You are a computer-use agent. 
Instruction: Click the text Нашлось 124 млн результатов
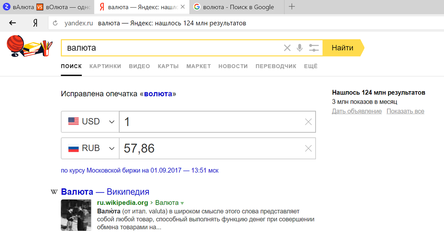click(379, 92)
